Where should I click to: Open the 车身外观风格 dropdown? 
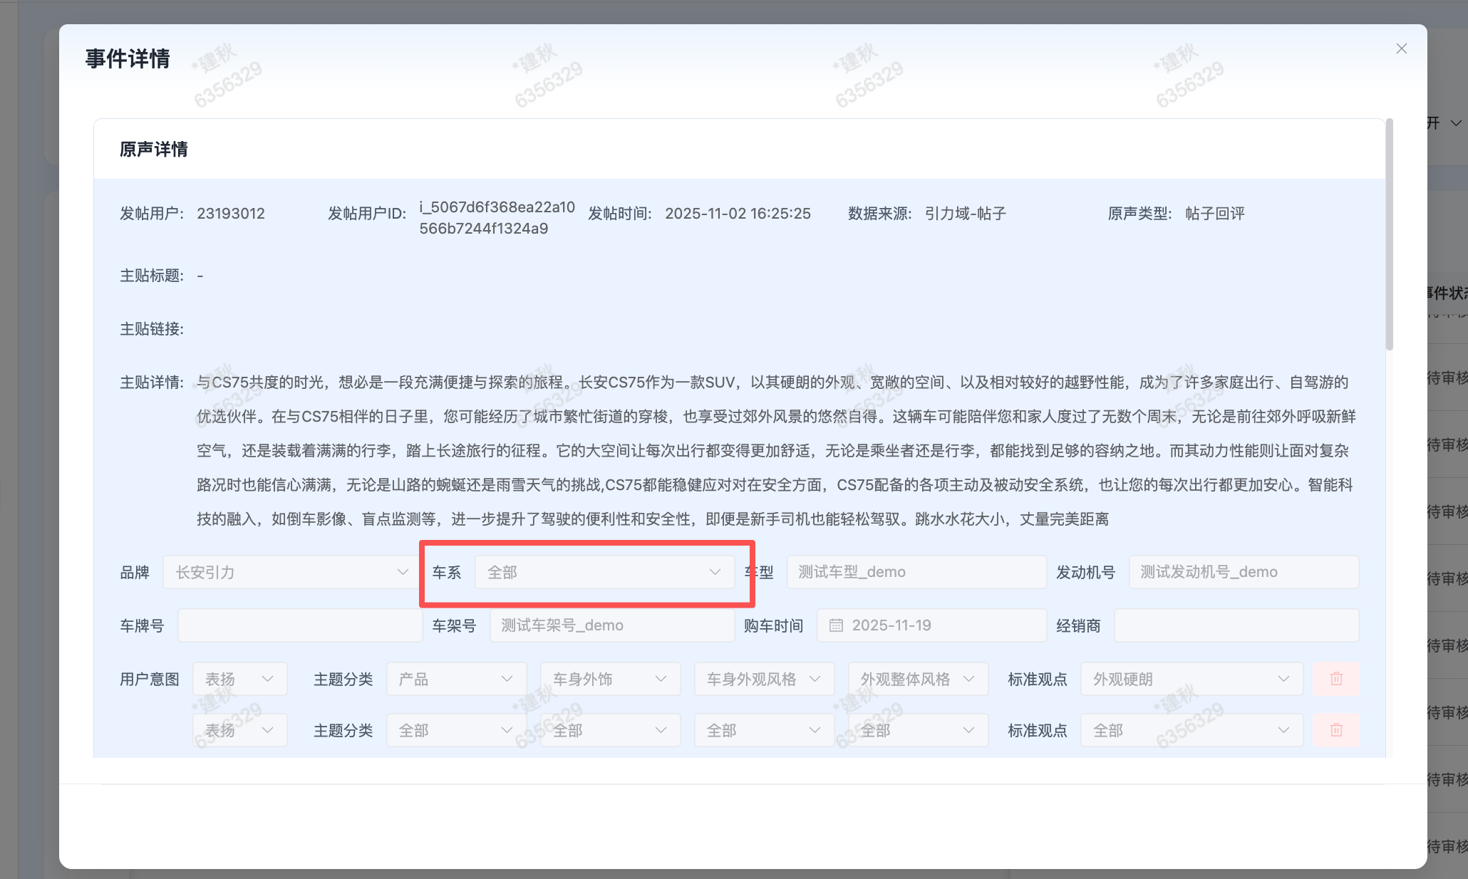click(x=763, y=679)
